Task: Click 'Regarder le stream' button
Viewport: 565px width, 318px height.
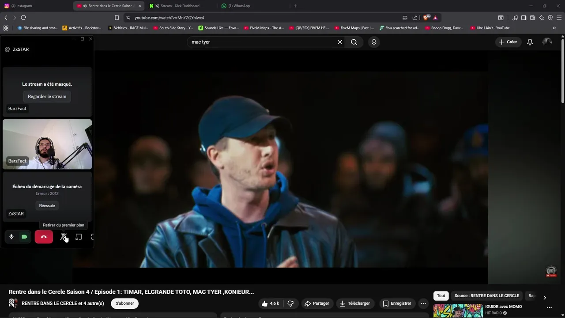Action: [x=47, y=96]
